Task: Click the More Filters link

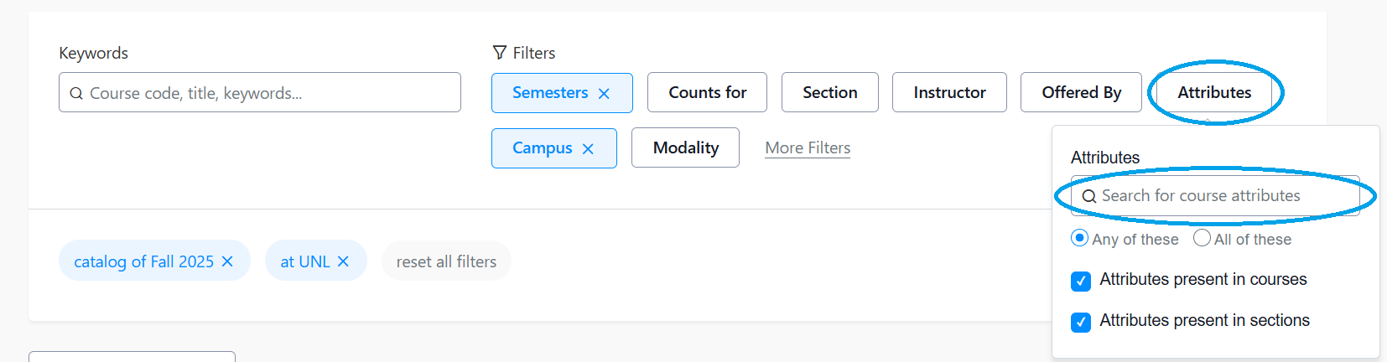Action: pos(808,147)
